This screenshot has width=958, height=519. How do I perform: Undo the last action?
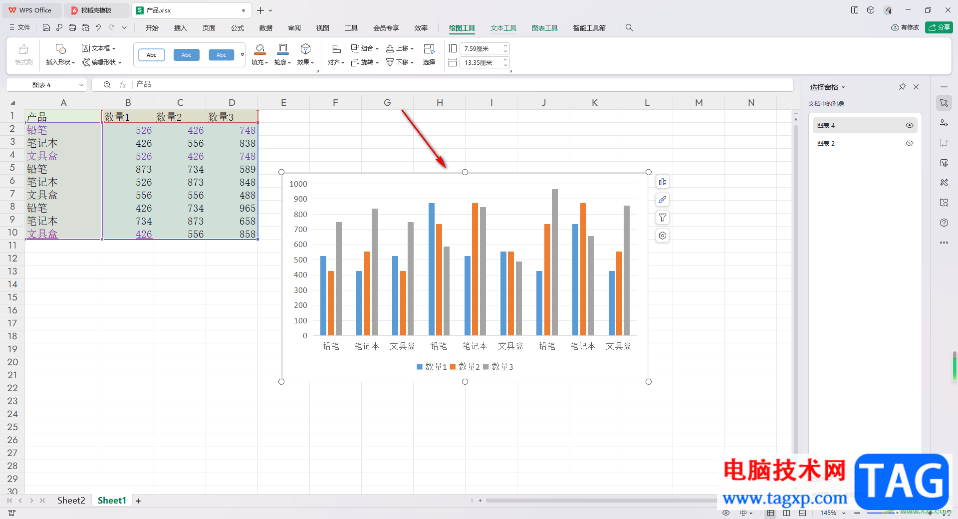coord(98,28)
